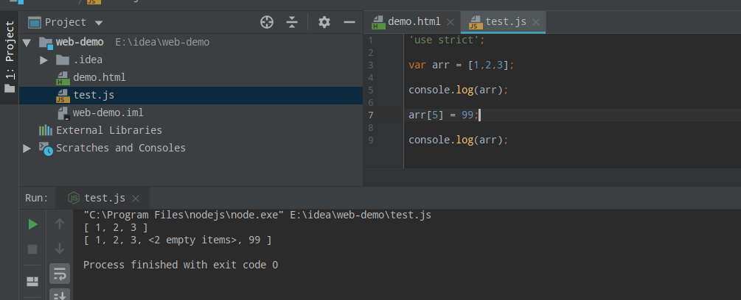The image size is (741, 300).
Task: Click the demo.html file icon in tree
Action: click(63, 78)
